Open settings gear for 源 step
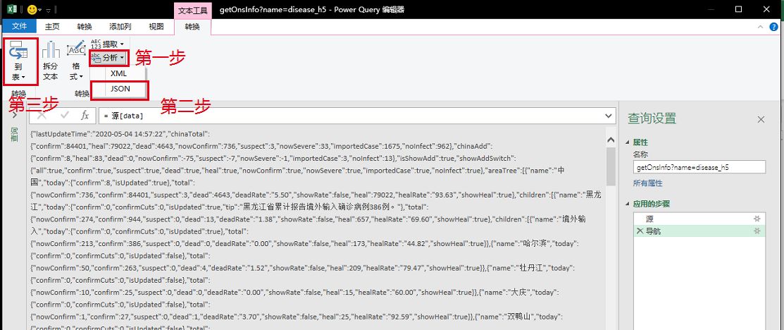Image resolution: width=784 pixels, height=330 pixels. [x=757, y=219]
